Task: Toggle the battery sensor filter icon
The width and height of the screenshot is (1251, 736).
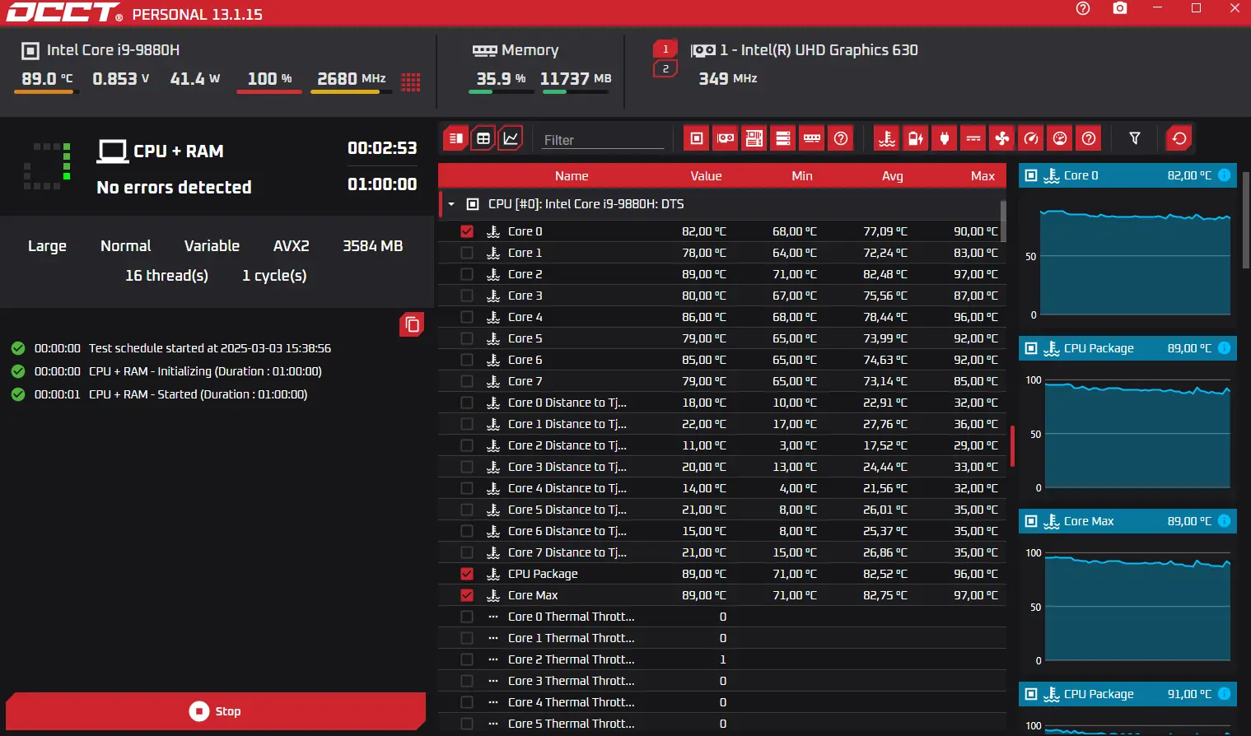Action: tap(916, 138)
